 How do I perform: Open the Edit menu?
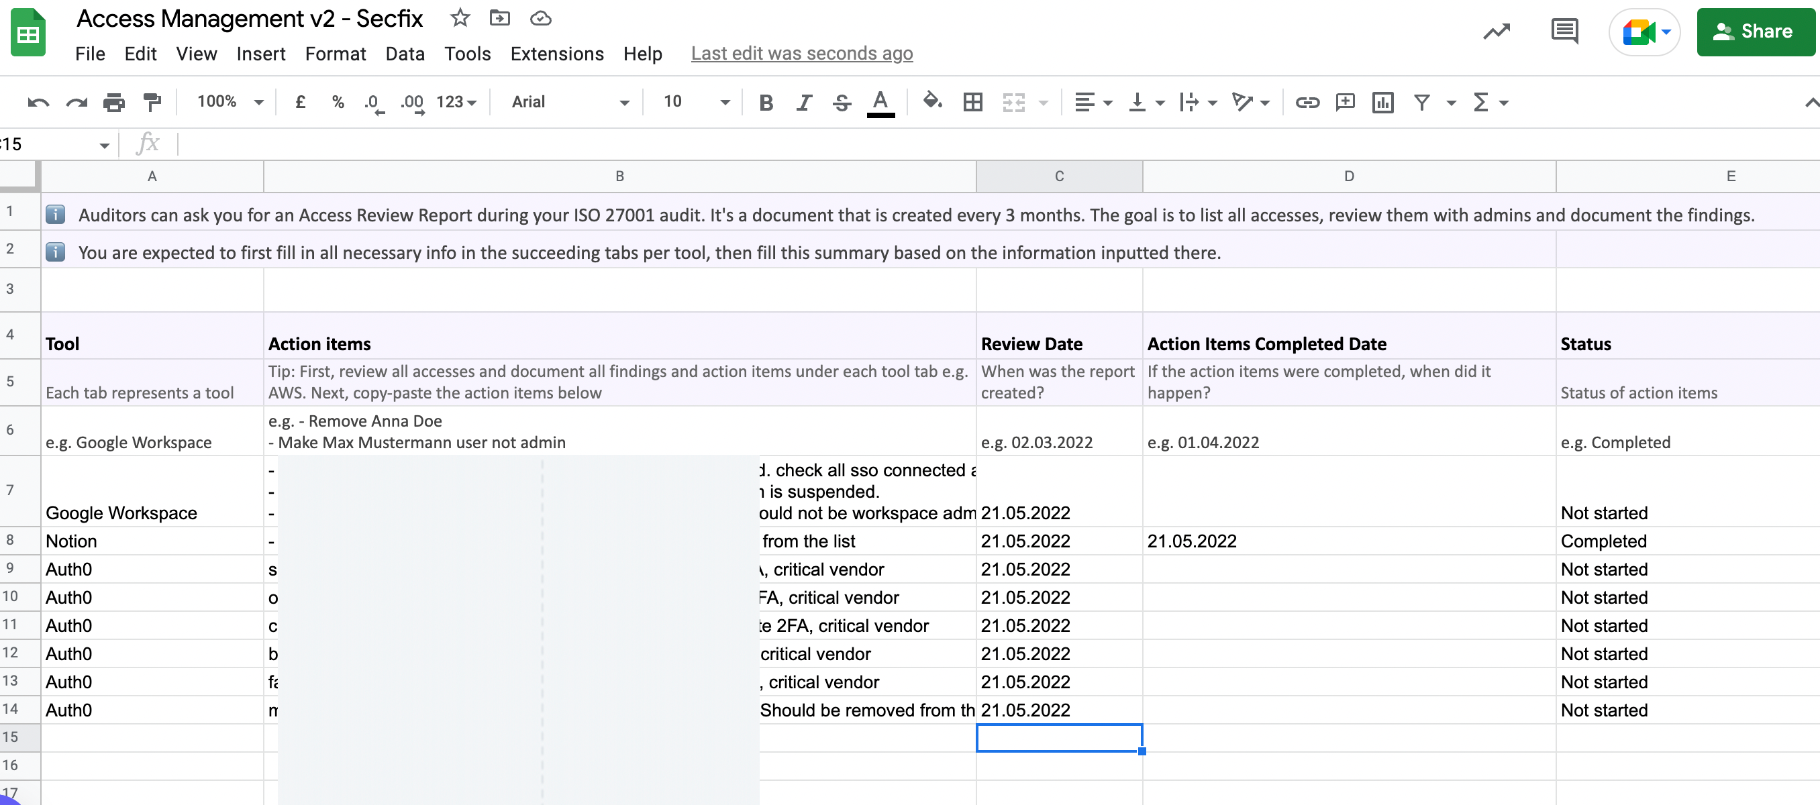(140, 54)
